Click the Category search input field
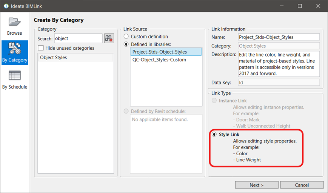Image resolution: width=328 pixels, height=193 pixels. 78,38
